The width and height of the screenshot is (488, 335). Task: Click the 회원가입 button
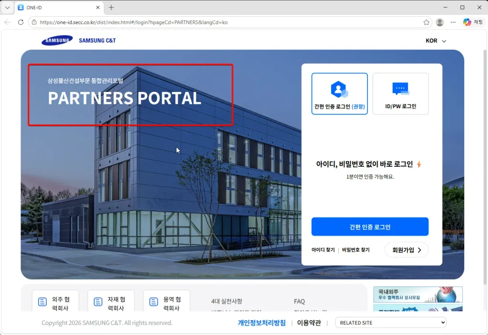point(407,250)
